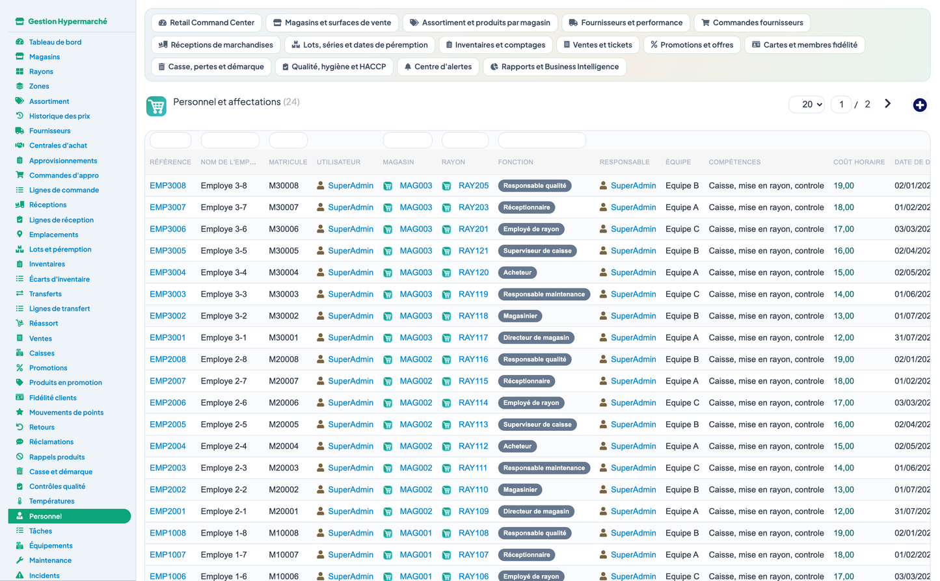This screenshot has height=581, width=940.
Task: Click the page number field showing 1
Action: pos(841,104)
